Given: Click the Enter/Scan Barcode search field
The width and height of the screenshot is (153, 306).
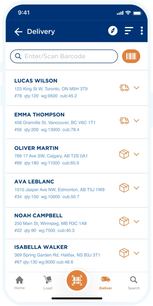Looking at the screenshot, I should (64, 56).
